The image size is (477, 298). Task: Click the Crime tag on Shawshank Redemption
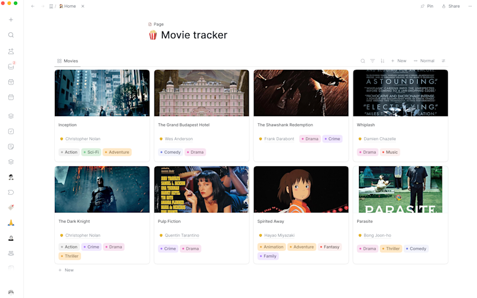pyautogui.click(x=332, y=139)
